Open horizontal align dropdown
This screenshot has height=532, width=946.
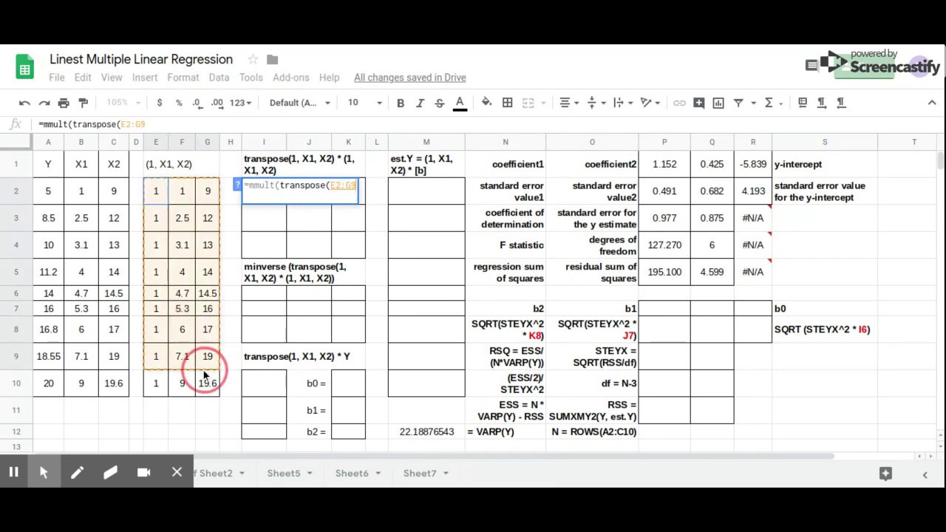pyautogui.click(x=569, y=103)
